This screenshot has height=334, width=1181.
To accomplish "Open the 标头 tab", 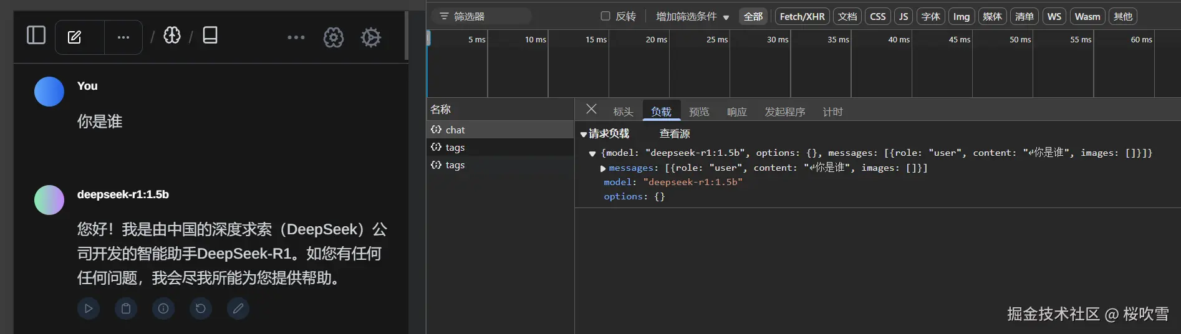I will point(623,112).
